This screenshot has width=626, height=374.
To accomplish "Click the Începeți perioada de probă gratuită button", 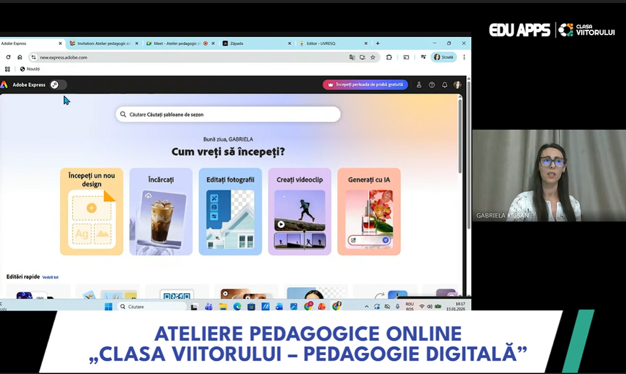I will pos(366,84).
